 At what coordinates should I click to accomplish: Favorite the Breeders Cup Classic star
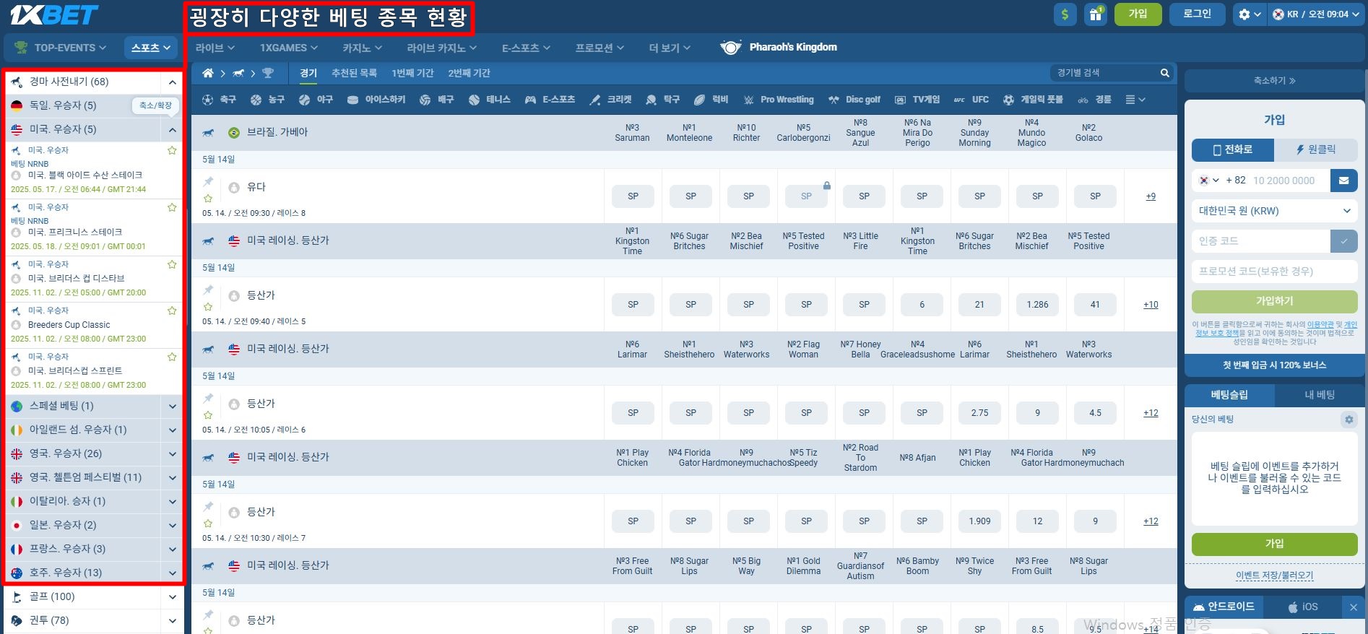172,311
